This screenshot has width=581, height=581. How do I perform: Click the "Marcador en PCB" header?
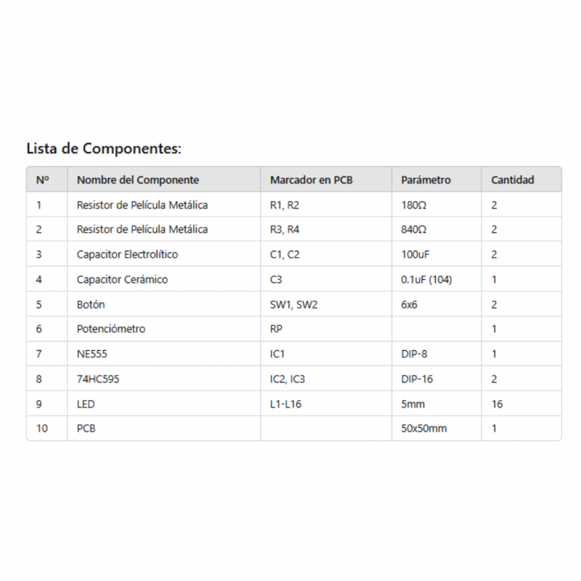pyautogui.click(x=311, y=180)
